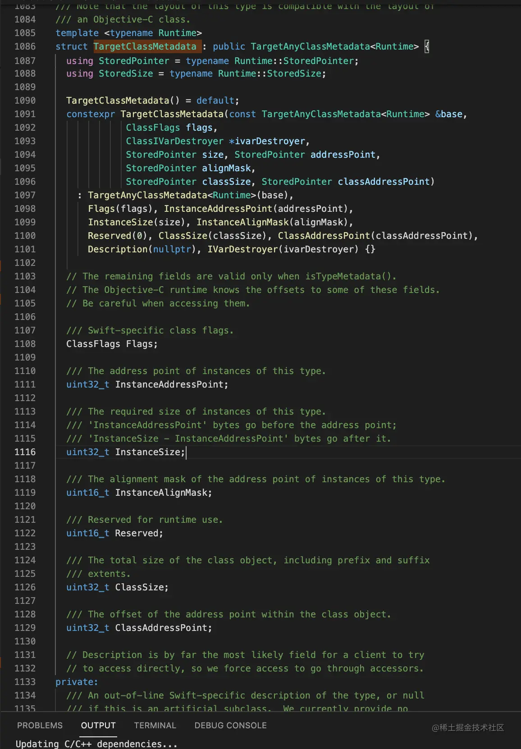Click 'uint32_t InstanceAddressPoint;' line
The height and width of the screenshot is (749, 521).
(147, 384)
